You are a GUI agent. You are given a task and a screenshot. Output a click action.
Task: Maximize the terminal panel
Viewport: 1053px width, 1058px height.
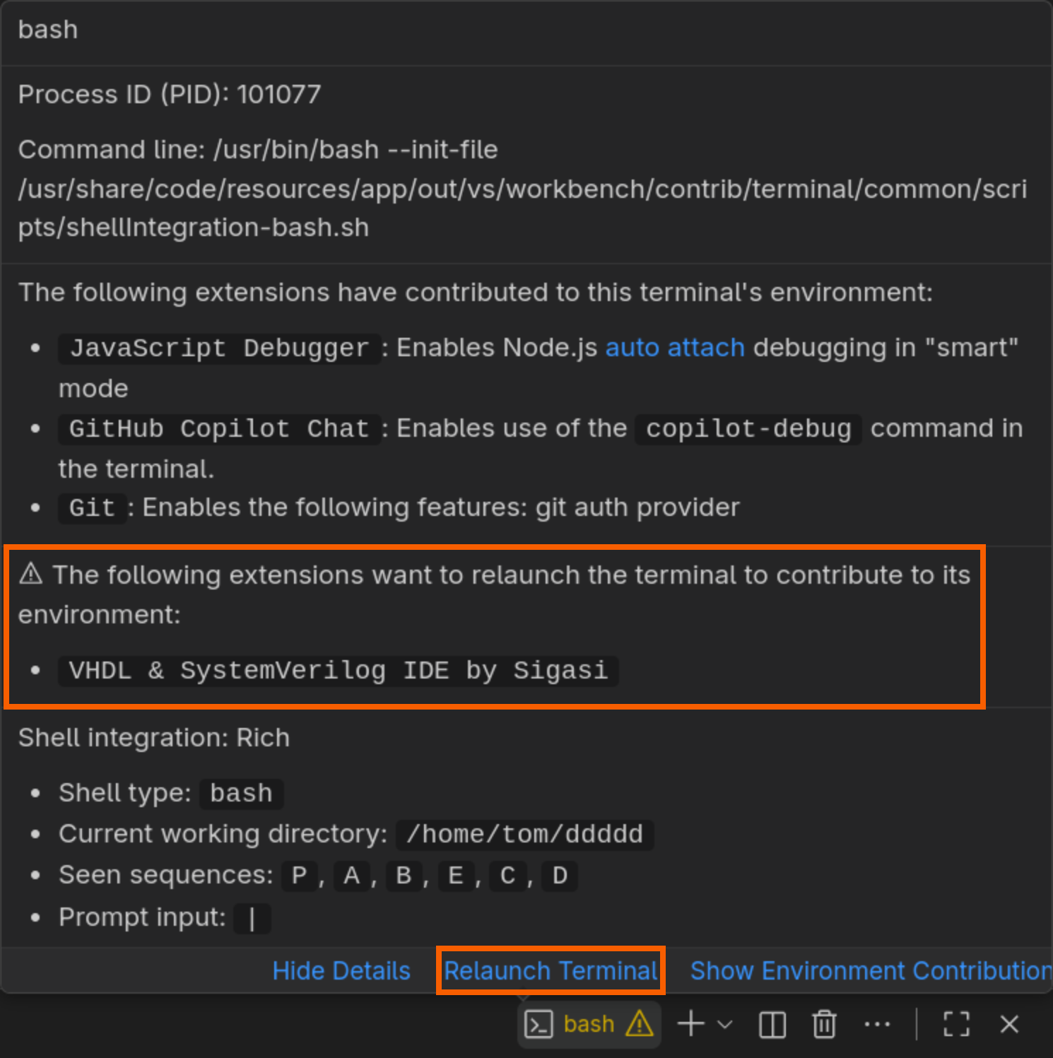[x=955, y=1023]
